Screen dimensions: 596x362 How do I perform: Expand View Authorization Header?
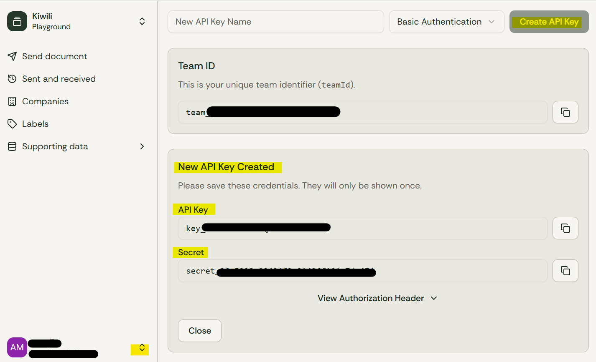[x=377, y=298]
